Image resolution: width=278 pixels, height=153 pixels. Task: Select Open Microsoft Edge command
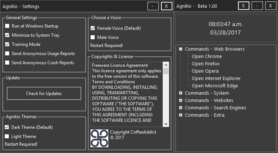click(x=215, y=86)
